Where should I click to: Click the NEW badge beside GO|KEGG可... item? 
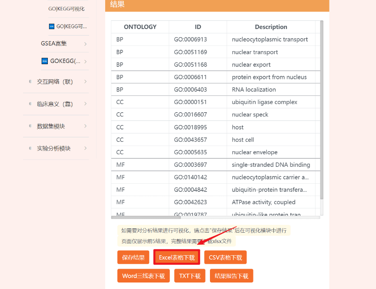tap(52, 26)
